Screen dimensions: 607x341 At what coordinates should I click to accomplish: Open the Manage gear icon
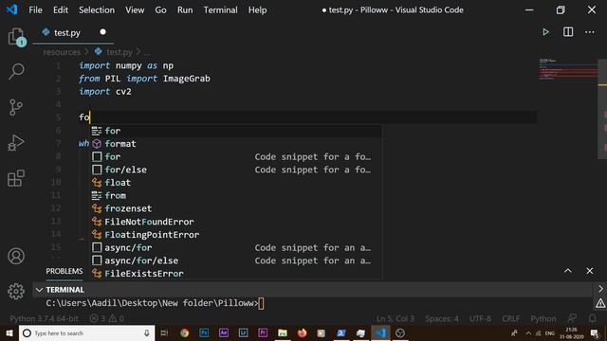[x=16, y=291]
